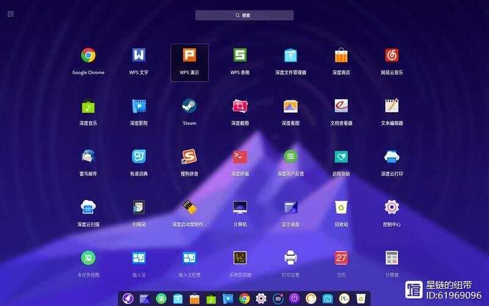Screen dimensions: 489x306
Task: Open movie player icon in dock
Action: (x=228, y=299)
